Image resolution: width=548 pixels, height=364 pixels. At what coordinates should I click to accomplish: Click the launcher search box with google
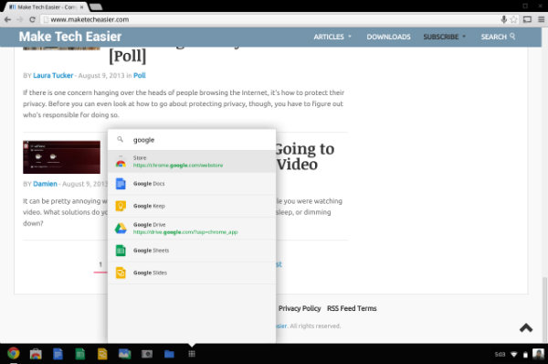pyautogui.click(x=192, y=140)
